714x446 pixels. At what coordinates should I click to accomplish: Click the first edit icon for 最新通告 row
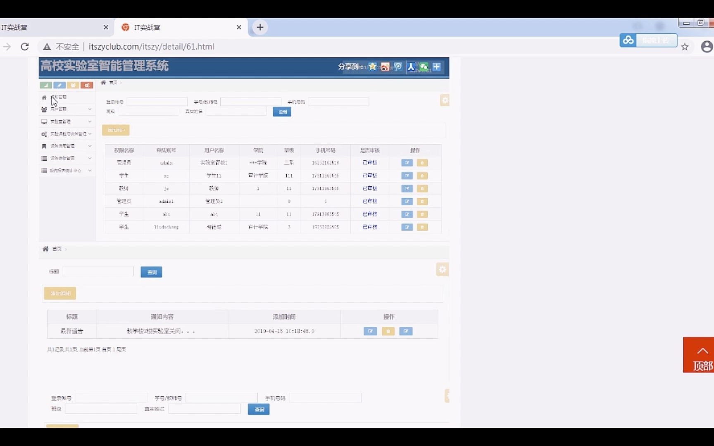pos(370,331)
